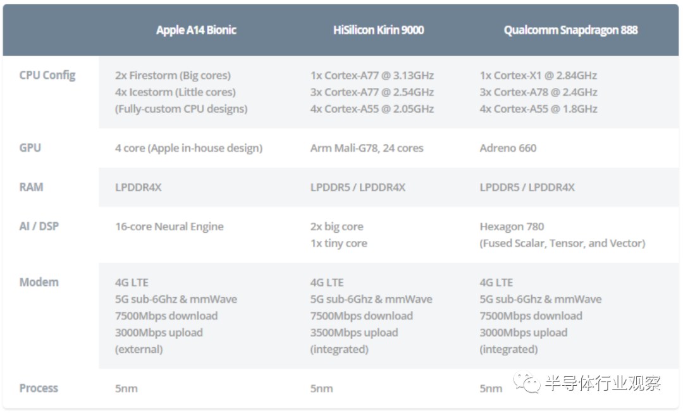Image resolution: width=683 pixels, height=413 pixels.
Task: Click "4x Cortex-A55 @ 1.8GHz" line
Action: point(538,109)
